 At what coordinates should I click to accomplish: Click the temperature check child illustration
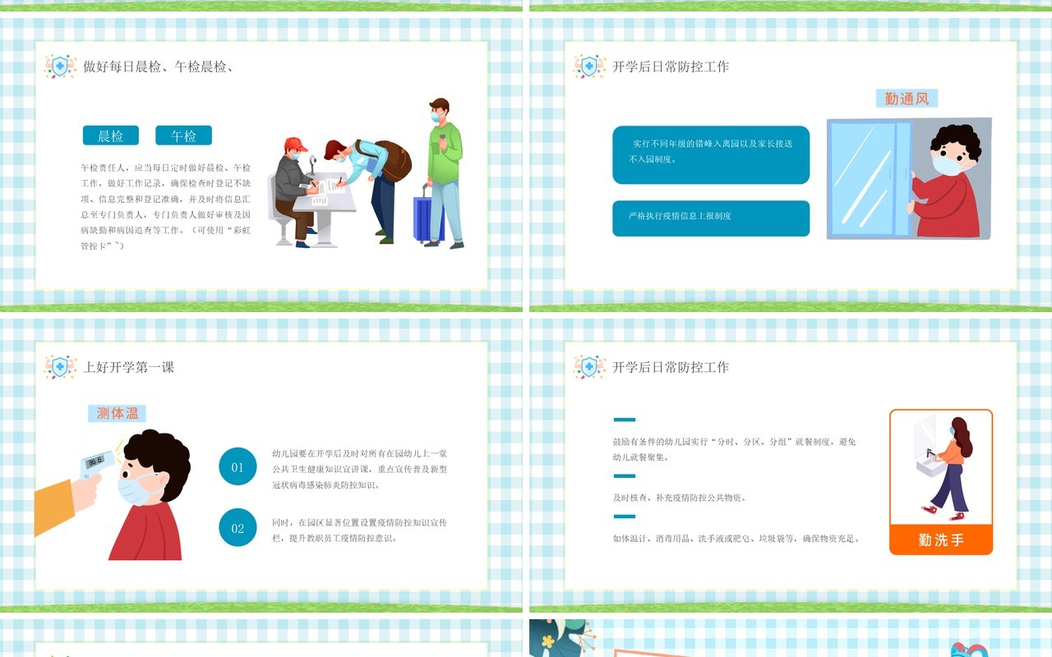point(113,495)
